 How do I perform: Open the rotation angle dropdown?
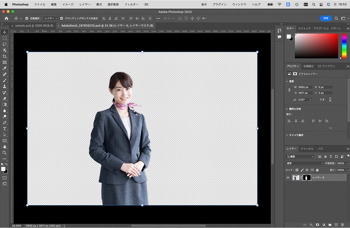tap(310, 100)
